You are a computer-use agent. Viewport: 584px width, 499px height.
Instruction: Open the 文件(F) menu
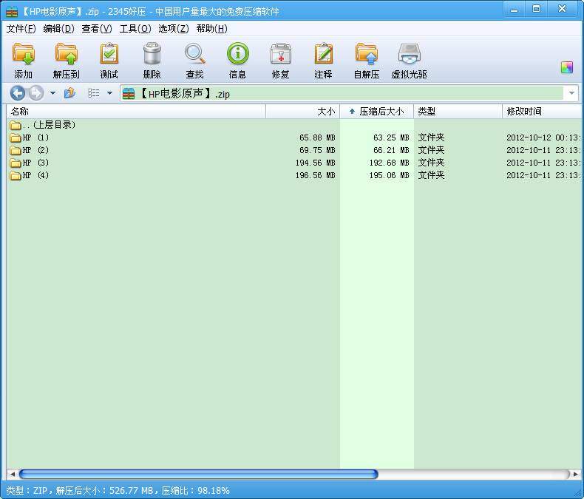[21, 29]
